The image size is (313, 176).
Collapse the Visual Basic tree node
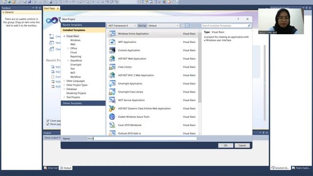(x=64, y=36)
